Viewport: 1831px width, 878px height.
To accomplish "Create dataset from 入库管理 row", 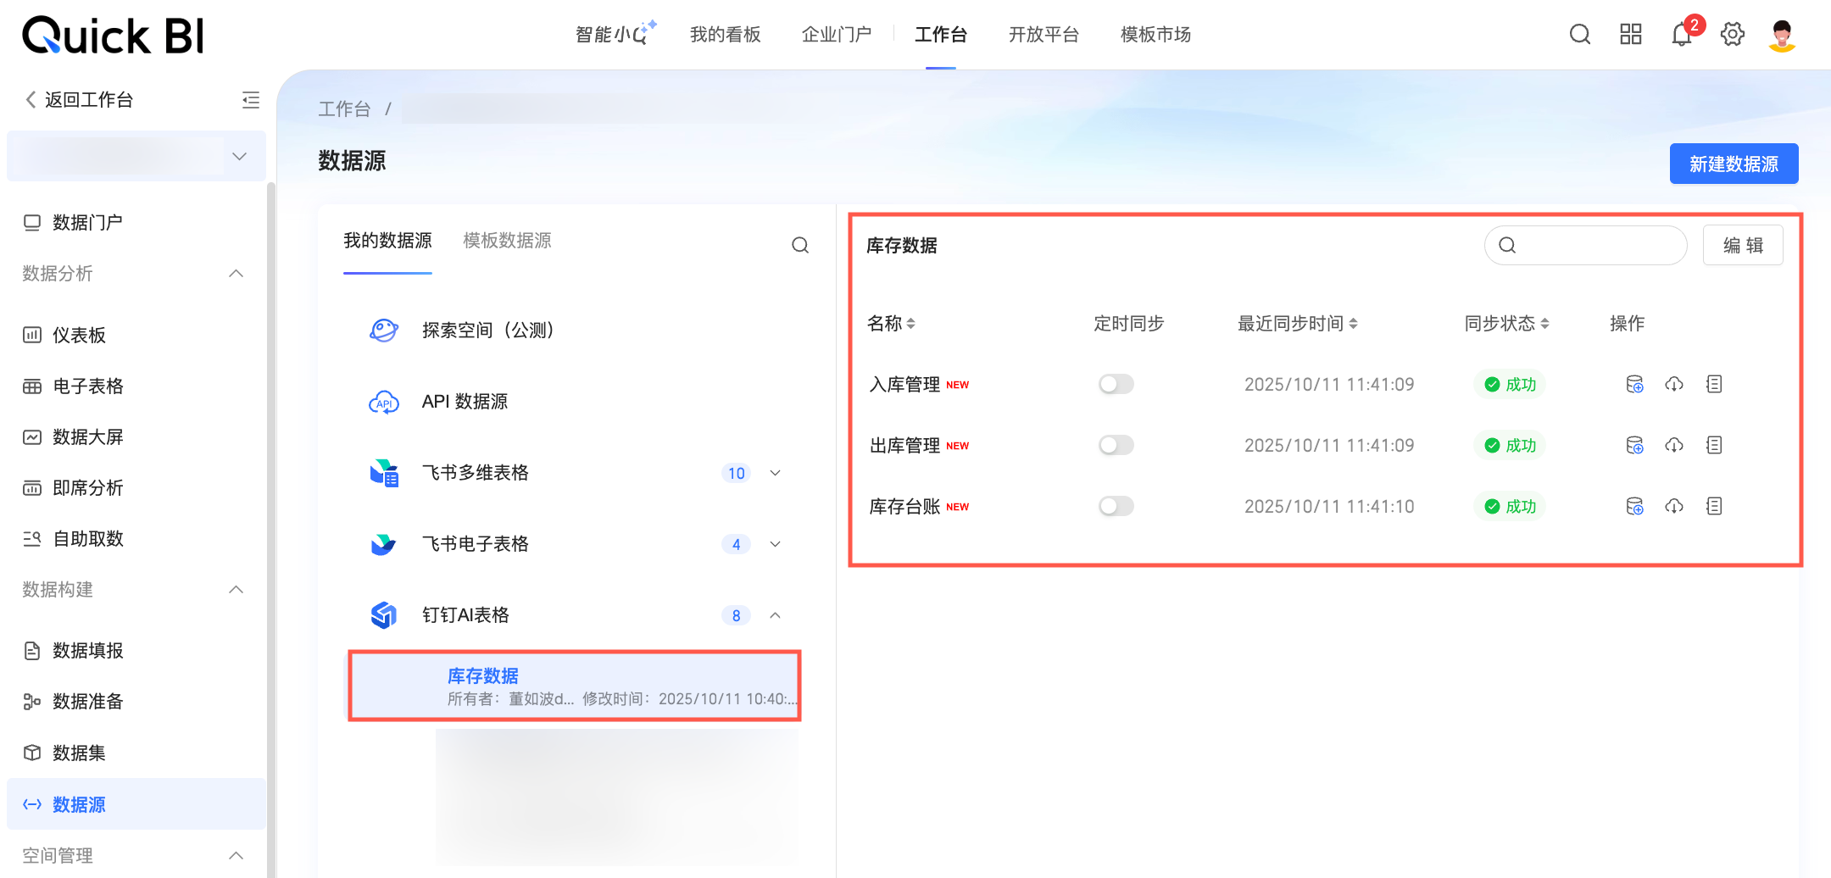I will coord(1634,384).
